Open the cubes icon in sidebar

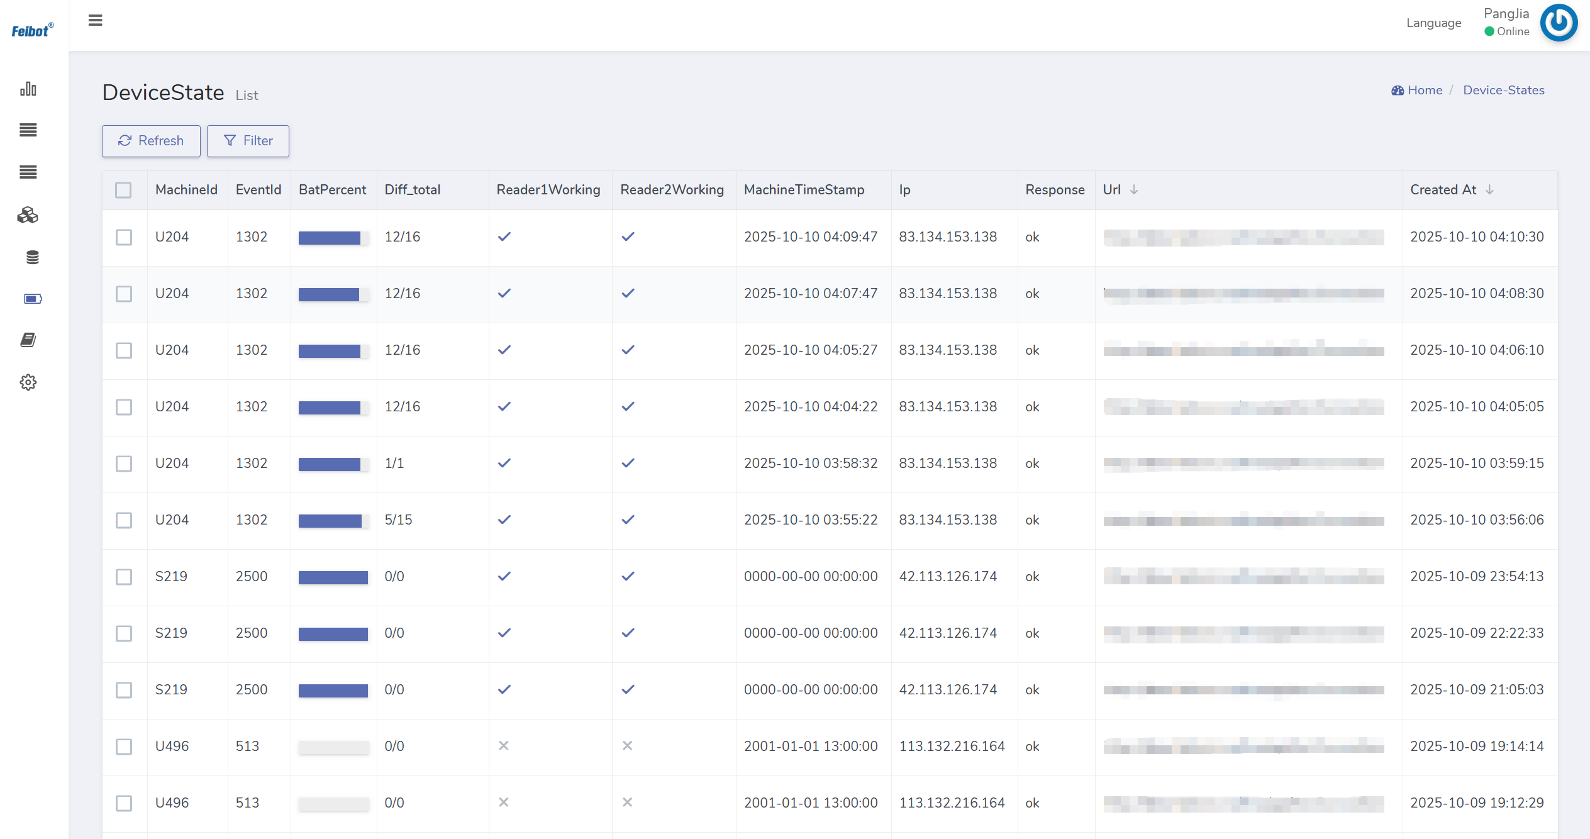coord(28,216)
